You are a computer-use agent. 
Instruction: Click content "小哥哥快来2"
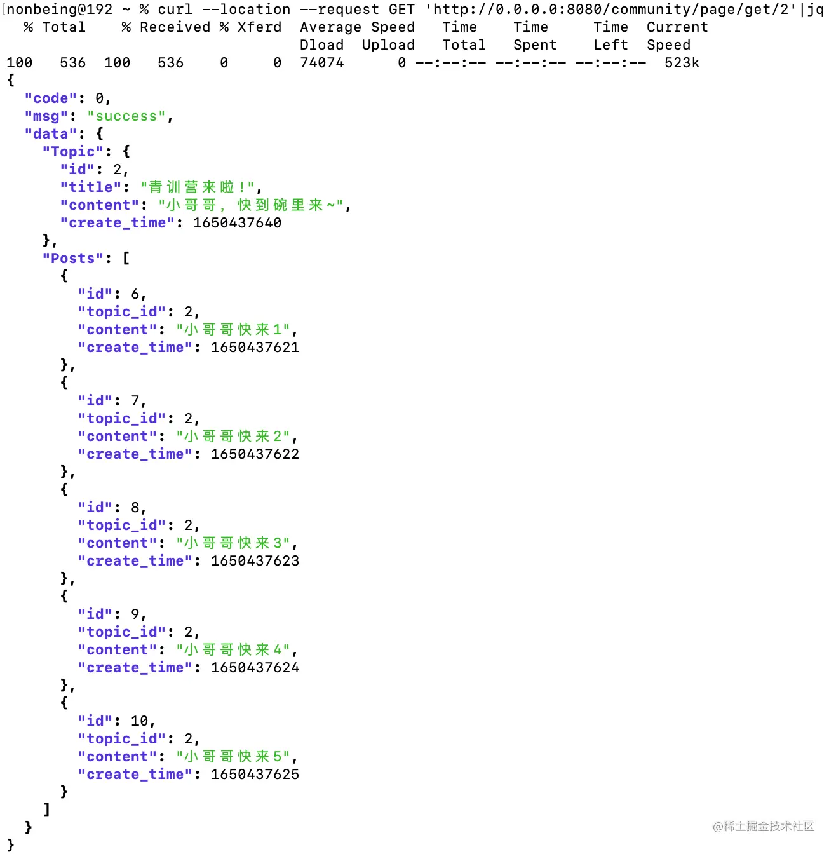(234, 437)
